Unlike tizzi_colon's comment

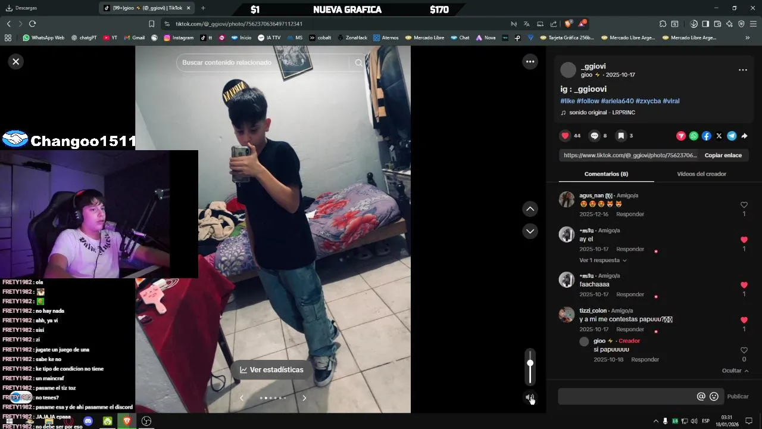pyautogui.click(x=744, y=320)
